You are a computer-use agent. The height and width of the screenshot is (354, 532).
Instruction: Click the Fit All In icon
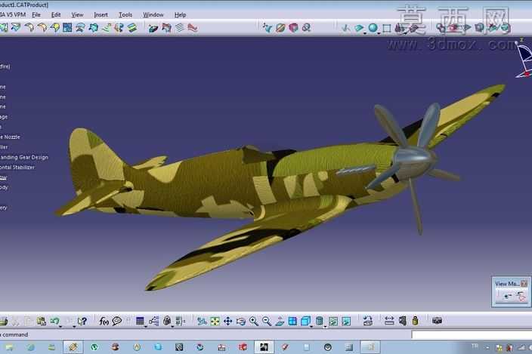[x=215, y=321]
